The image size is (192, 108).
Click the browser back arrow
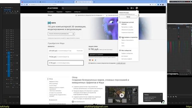(x=22, y=4)
